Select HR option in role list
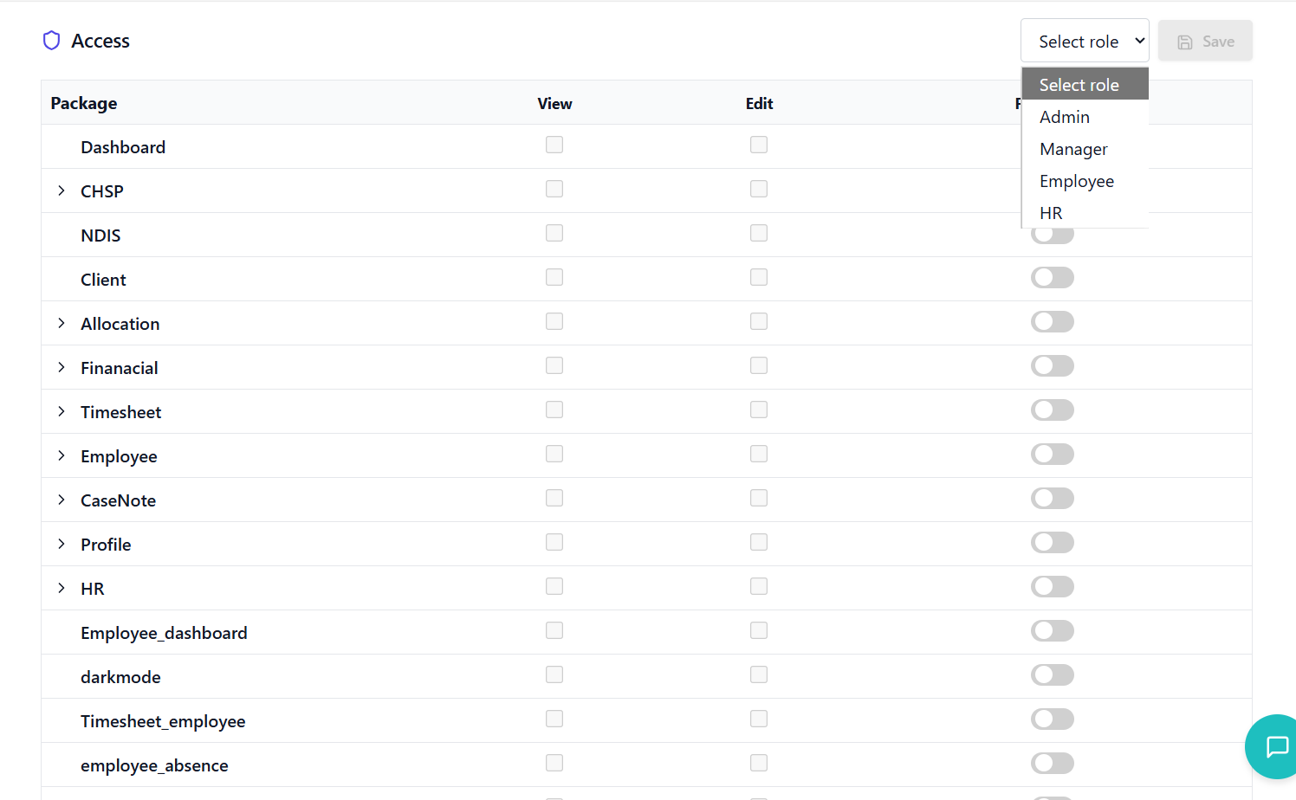 coord(1051,213)
